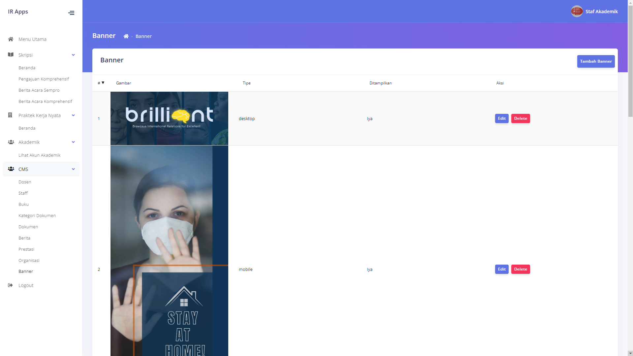Click the breadcrumb home icon
633x356 pixels.
click(126, 36)
